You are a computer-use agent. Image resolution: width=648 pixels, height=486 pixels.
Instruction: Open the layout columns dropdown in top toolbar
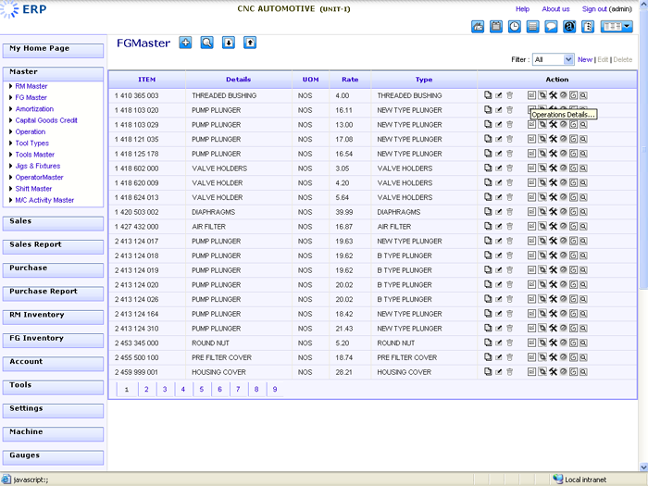[x=617, y=27]
